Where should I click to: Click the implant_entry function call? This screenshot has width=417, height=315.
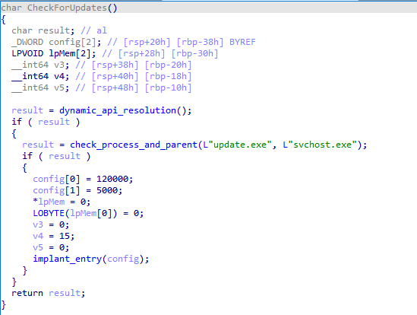(68, 259)
